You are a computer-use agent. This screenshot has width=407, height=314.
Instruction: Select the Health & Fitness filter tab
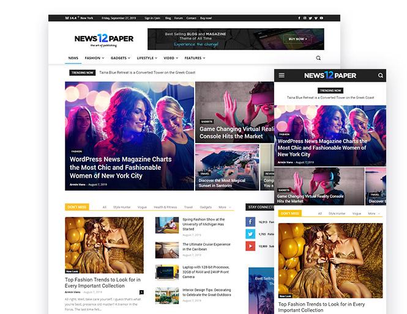165,207
